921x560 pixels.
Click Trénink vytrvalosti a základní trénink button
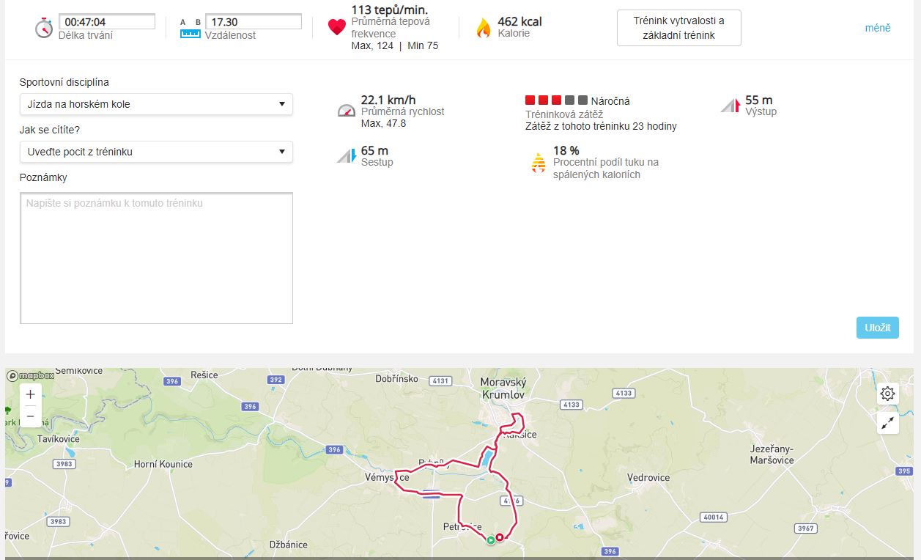tap(678, 28)
